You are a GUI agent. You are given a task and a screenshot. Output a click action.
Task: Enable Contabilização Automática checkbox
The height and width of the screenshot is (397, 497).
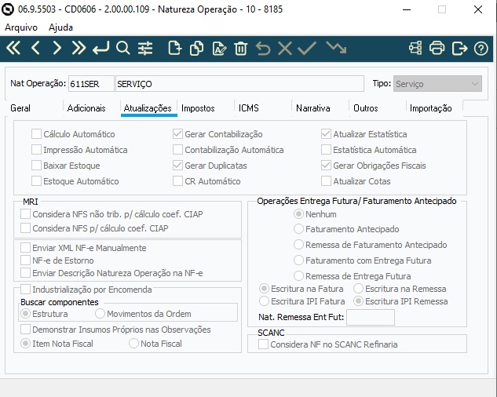177,150
